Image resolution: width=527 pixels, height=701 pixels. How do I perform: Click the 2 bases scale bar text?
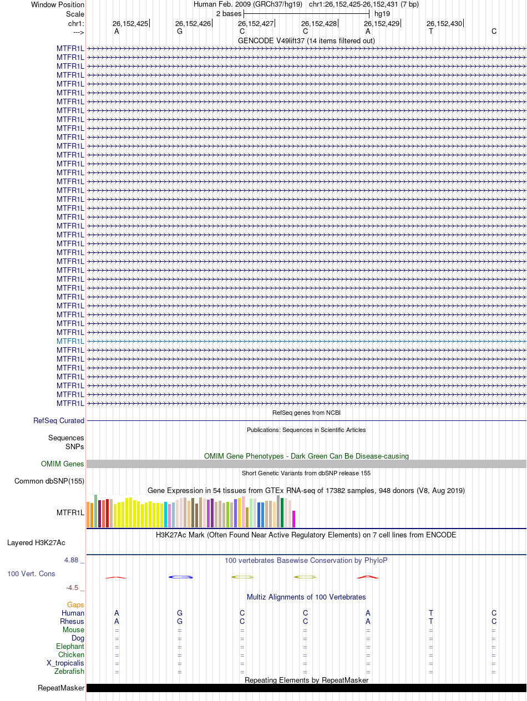click(229, 13)
